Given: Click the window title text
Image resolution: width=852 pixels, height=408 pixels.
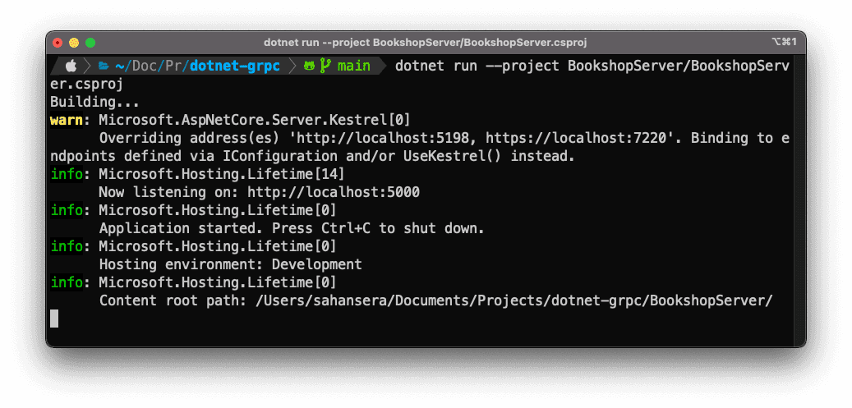Looking at the screenshot, I should coord(426,43).
